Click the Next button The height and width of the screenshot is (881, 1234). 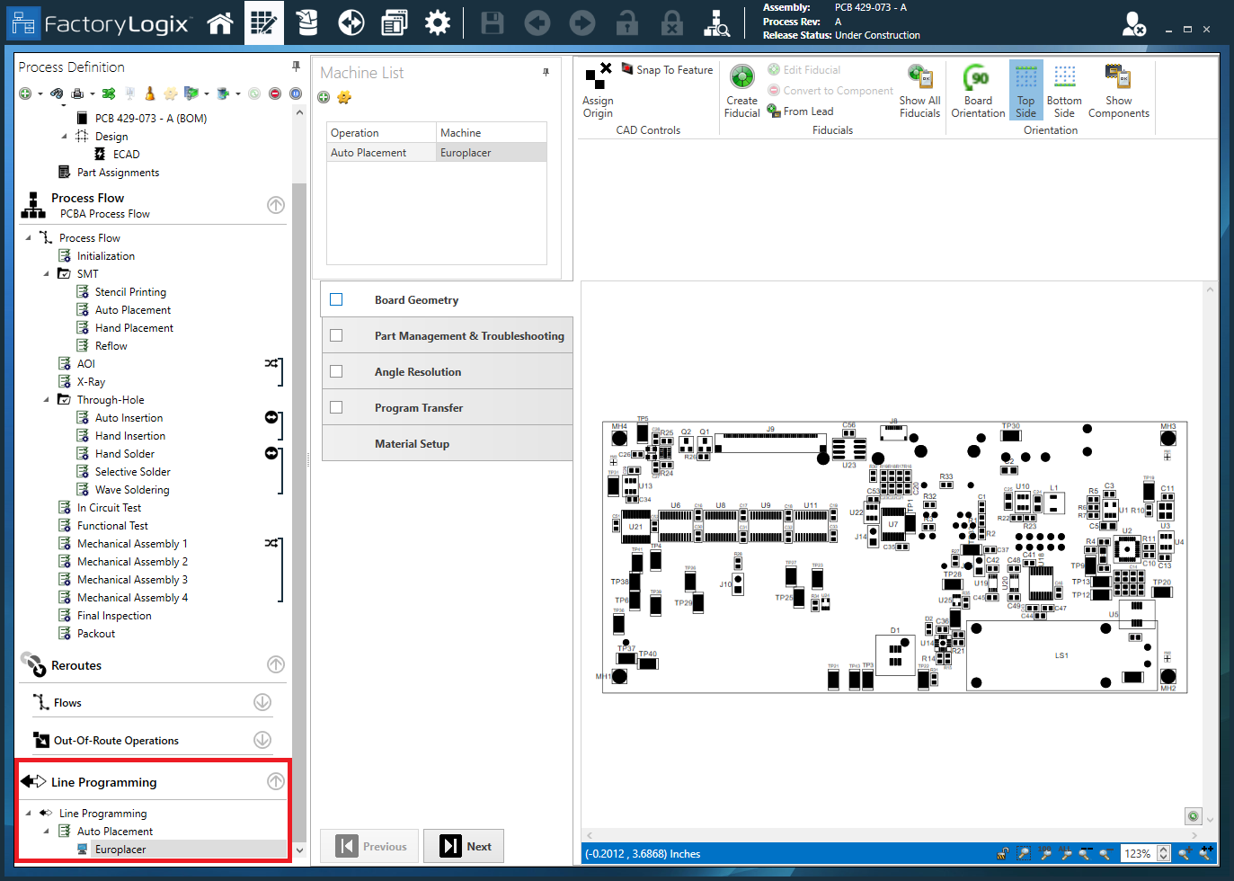464,845
